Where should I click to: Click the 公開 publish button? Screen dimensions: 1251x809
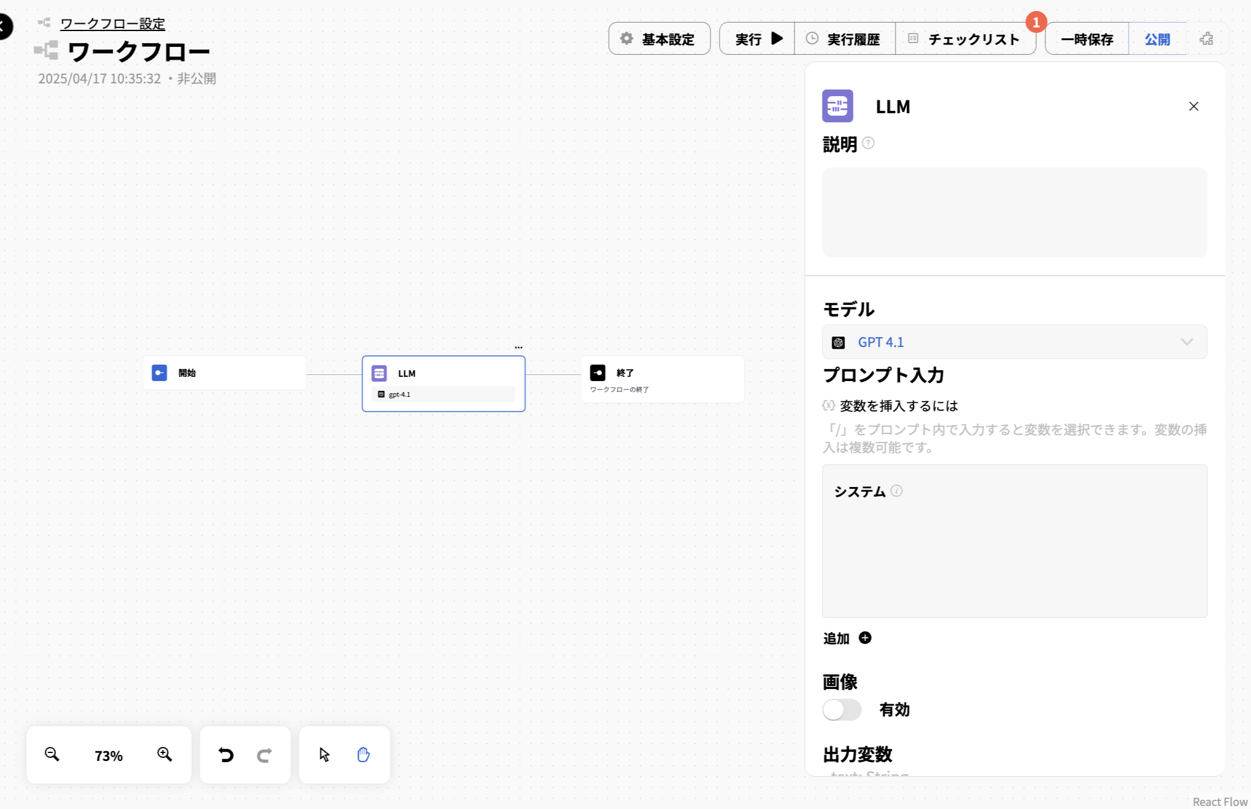pos(1157,38)
